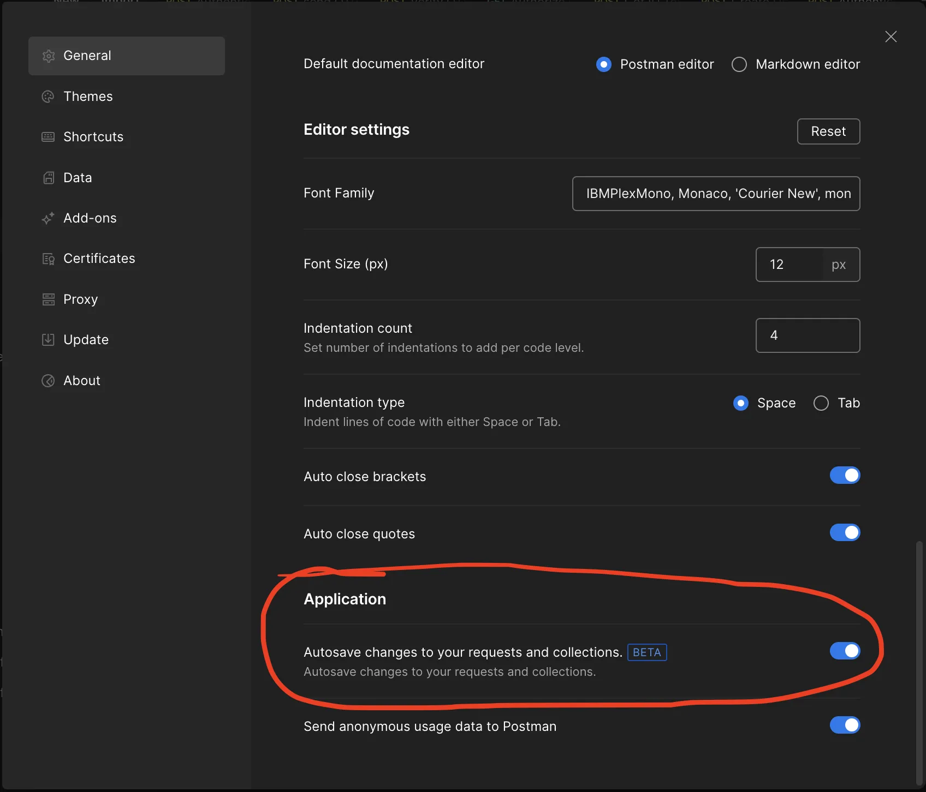This screenshot has width=926, height=792.
Task: Choose Tab as indentation type
Action: click(x=821, y=403)
